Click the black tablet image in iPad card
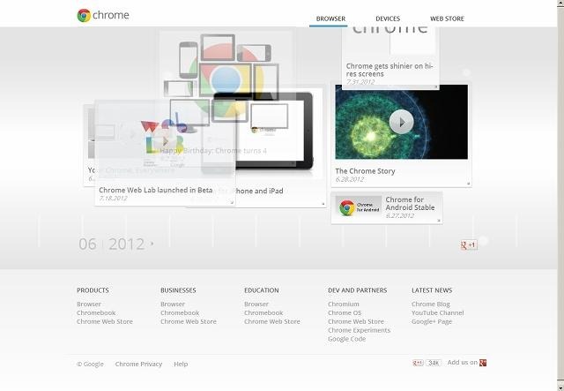564x391 pixels. tap(275, 131)
